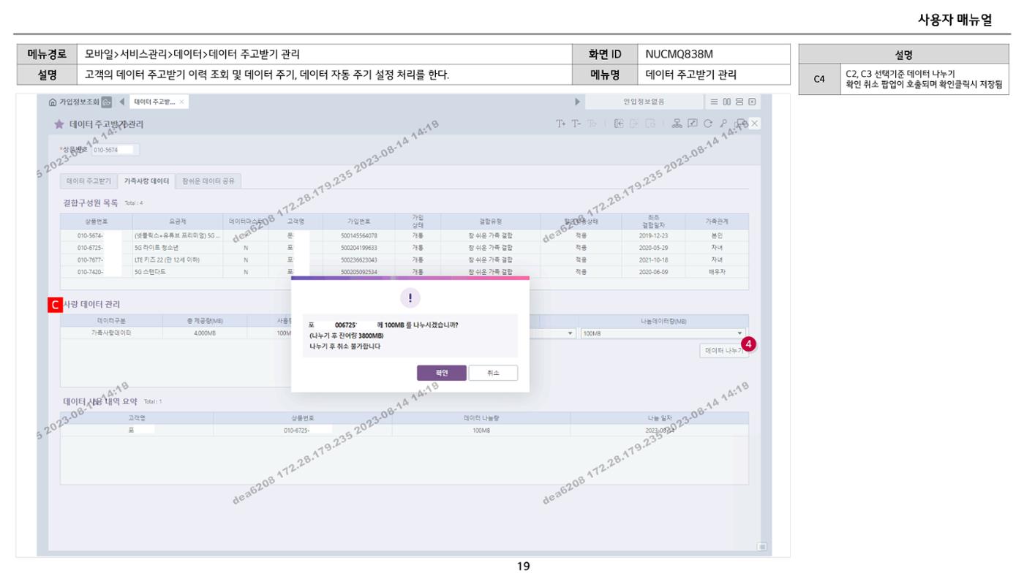Select row 010-7420 in 결합구성원 목록
The height and width of the screenshot is (576, 1024).
point(405,272)
